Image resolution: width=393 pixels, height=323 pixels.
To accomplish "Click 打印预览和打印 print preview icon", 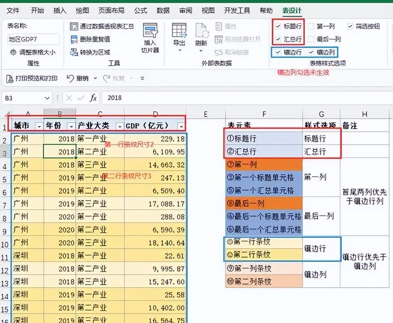I will (x=10, y=78).
